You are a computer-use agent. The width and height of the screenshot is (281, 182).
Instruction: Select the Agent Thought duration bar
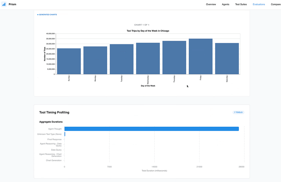click(x=151, y=129)
